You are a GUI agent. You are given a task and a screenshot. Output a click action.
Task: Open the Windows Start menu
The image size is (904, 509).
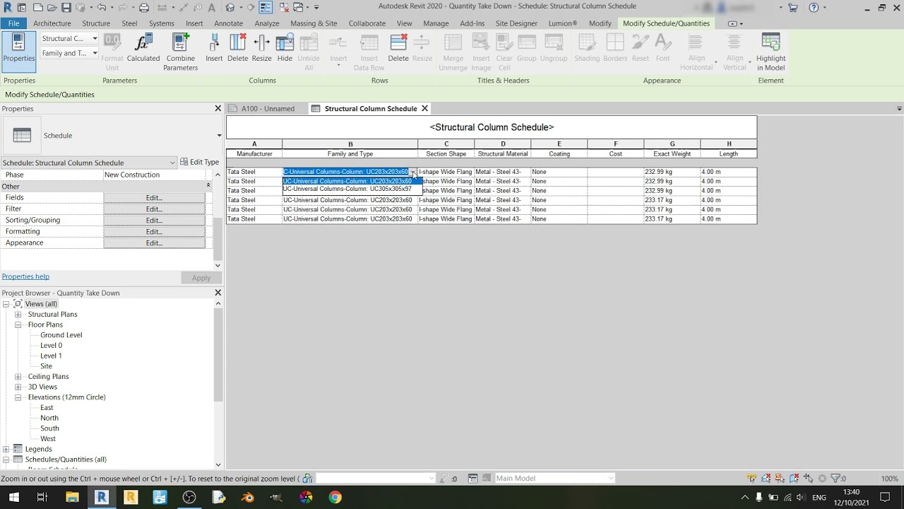tap(13, 497)
